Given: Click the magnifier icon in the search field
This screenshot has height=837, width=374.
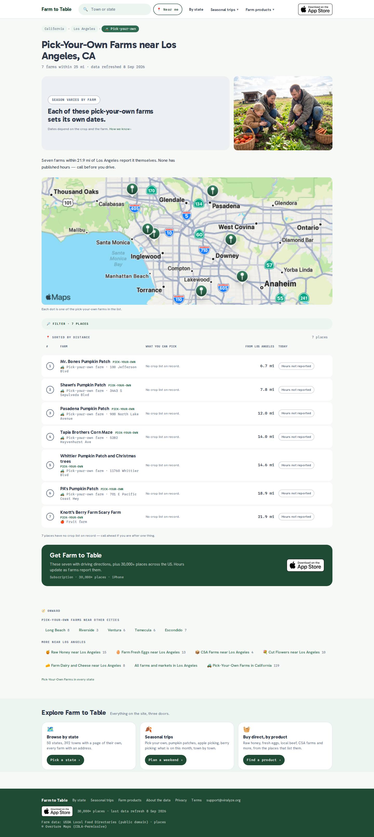Looking at the screenshot, I should pos(85,9).
